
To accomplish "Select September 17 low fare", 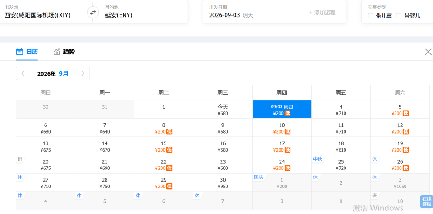I will (x=282, y=146).
